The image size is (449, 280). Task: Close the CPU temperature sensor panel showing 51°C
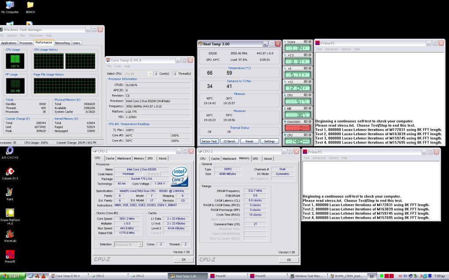pos(310,95)
